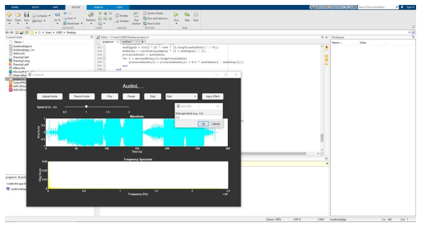Open the Workspace panel actions menu
This screenshot has width=421, height=244.
[413, 37]
